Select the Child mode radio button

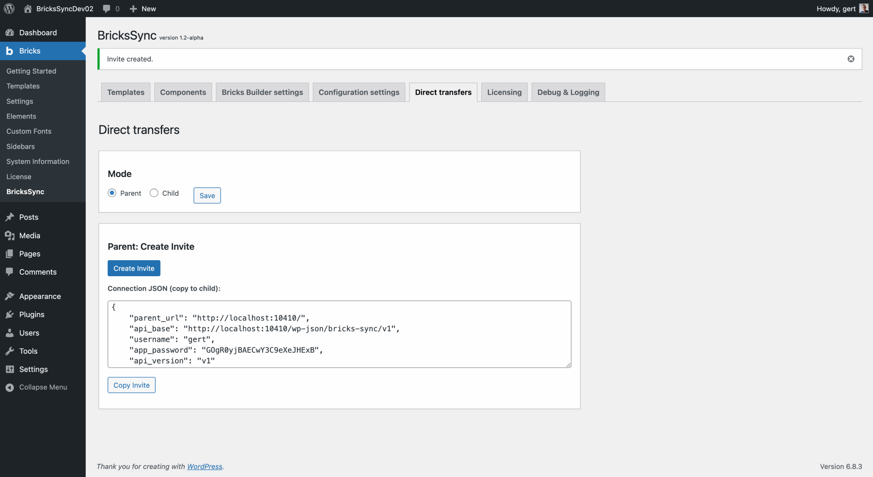coord(154,193)
